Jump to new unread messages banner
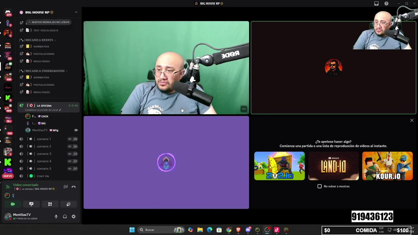The height and width of the screenshot is (235, 418). [49, 22]
